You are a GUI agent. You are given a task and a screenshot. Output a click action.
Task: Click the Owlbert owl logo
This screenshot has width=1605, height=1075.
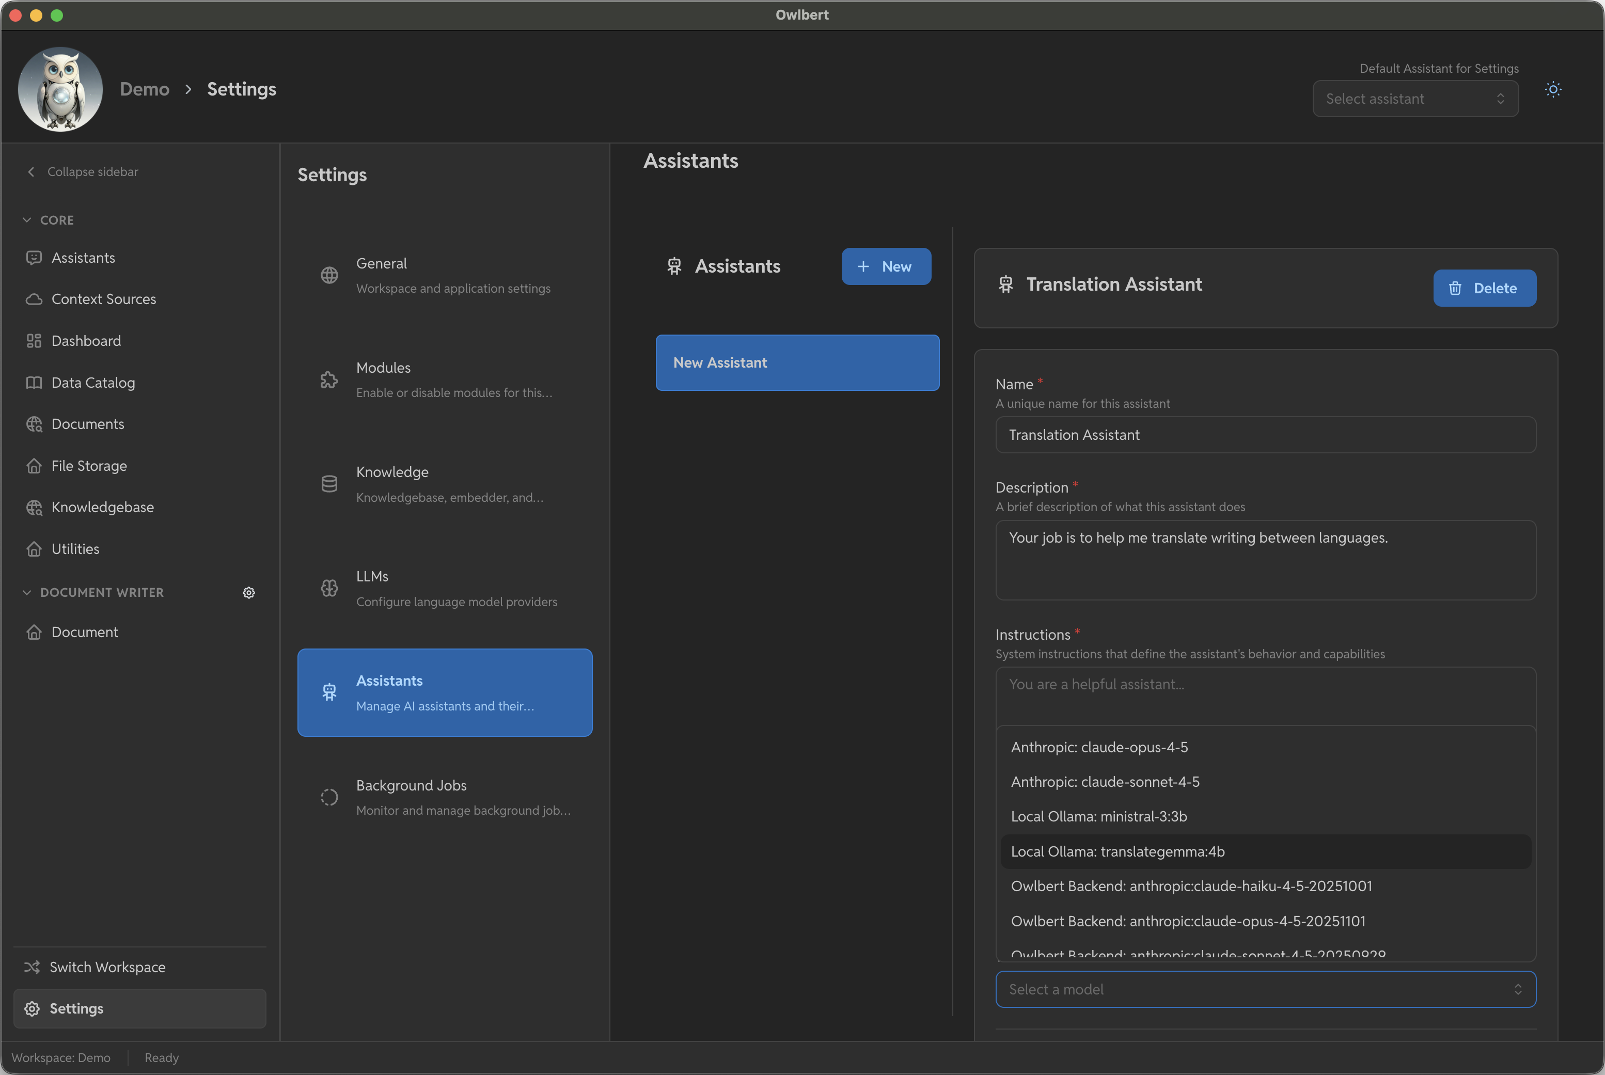tap(60, 89)
